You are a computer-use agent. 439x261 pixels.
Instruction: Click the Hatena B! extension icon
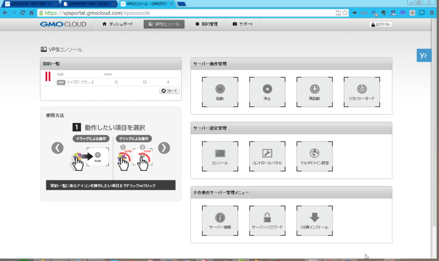pos(374,13)
